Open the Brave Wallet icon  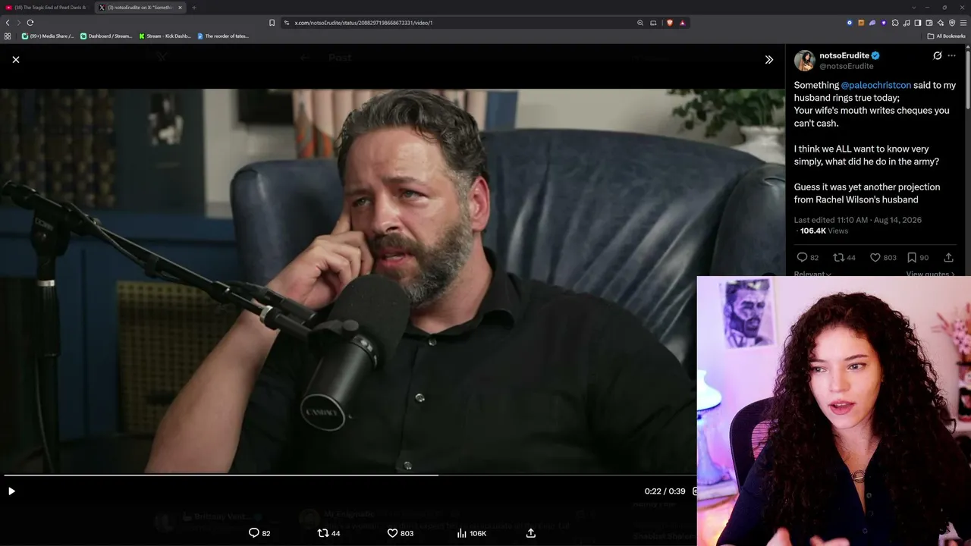coord(929,23)
